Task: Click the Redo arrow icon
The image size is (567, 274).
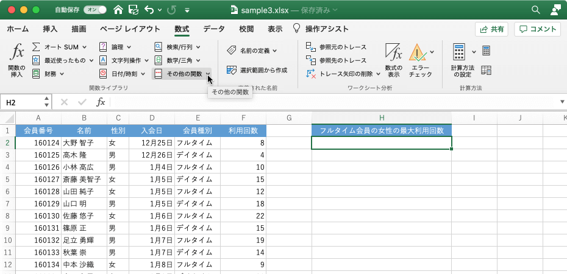Action: coord(171,10)
